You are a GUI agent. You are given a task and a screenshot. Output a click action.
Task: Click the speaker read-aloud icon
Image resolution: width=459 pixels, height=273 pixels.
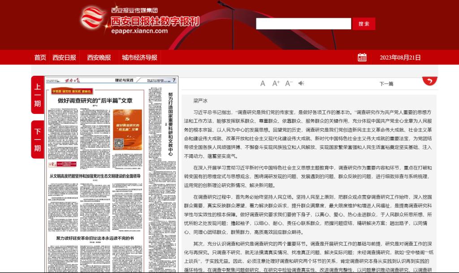[302, 83]
